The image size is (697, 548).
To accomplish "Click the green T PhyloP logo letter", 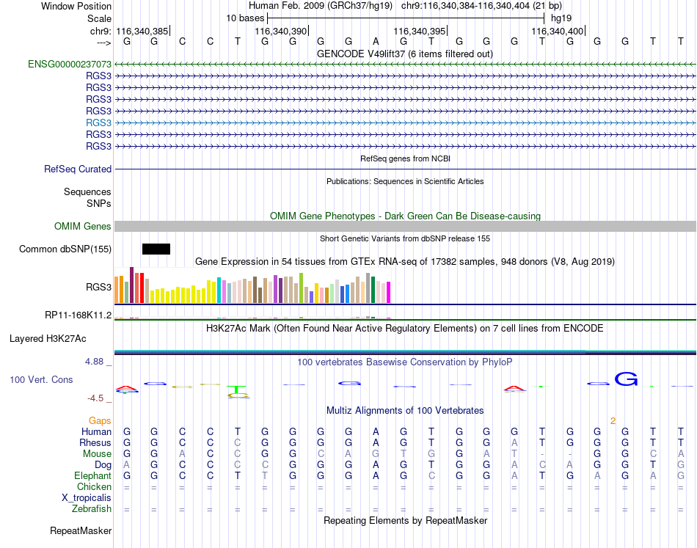I will pos(238,390).
